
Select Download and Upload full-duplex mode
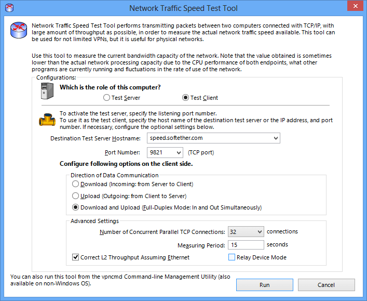[76, 207]
